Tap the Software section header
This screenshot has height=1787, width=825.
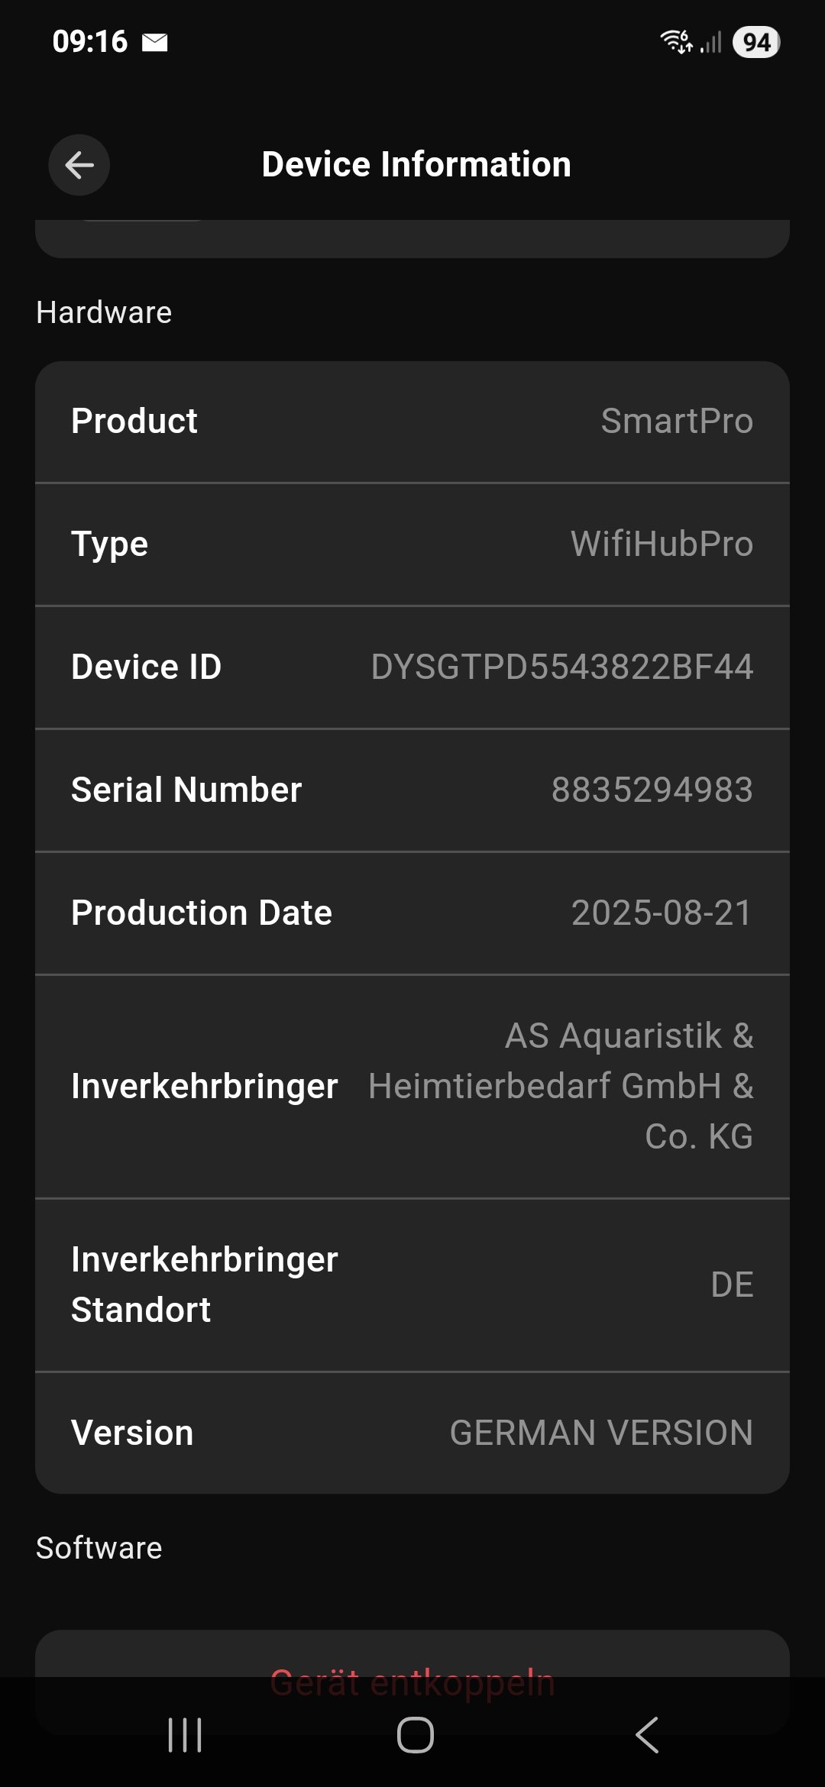[x=99, y=1548]
